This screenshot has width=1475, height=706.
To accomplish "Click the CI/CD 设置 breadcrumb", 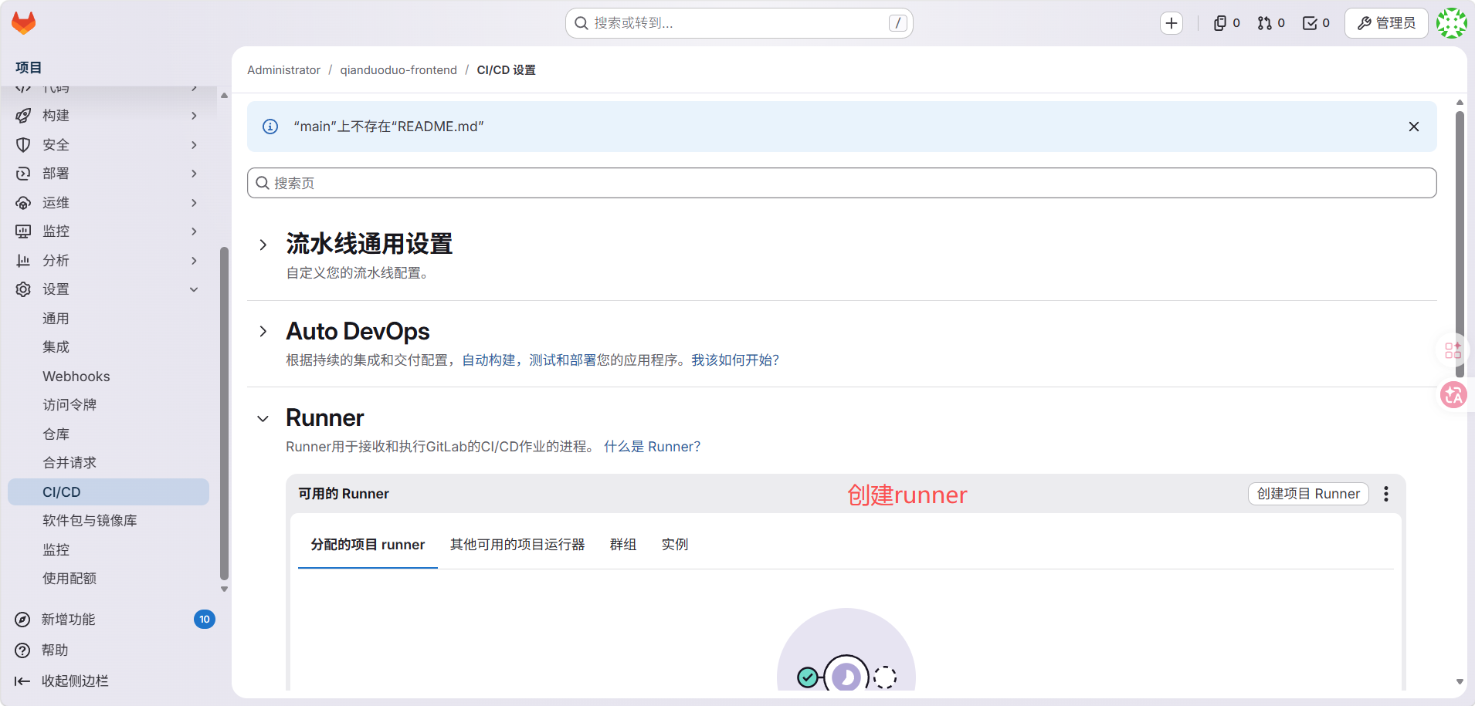I will 506,70.
